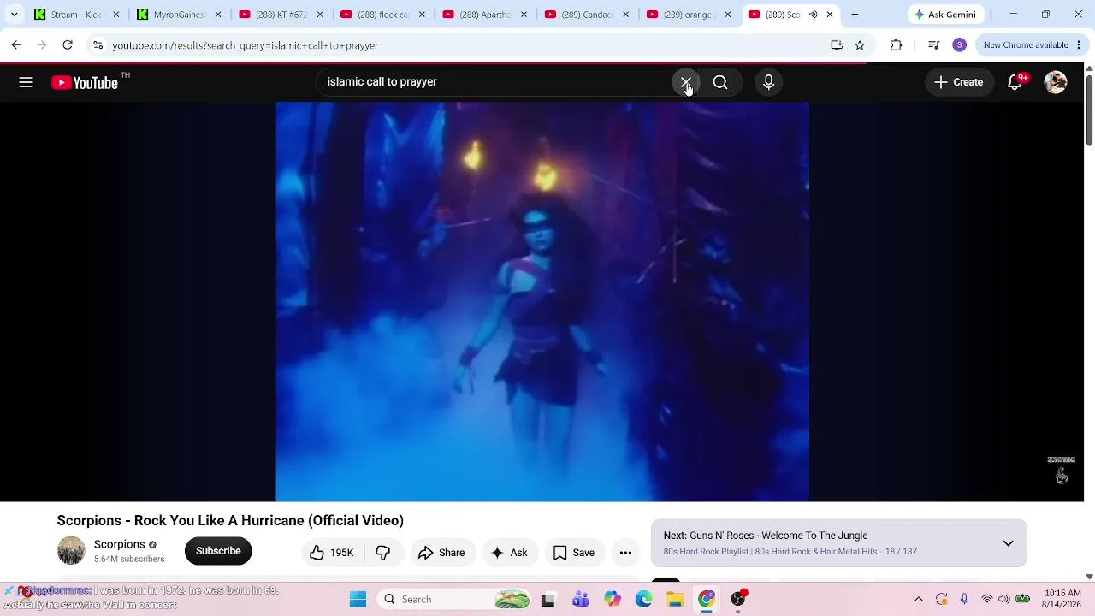
Task: Click the video title text
Action: [x=230, y=520]
